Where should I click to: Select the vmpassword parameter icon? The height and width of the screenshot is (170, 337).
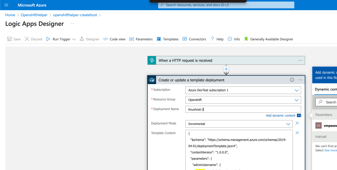pyautogui.click(x=319, y=125)
